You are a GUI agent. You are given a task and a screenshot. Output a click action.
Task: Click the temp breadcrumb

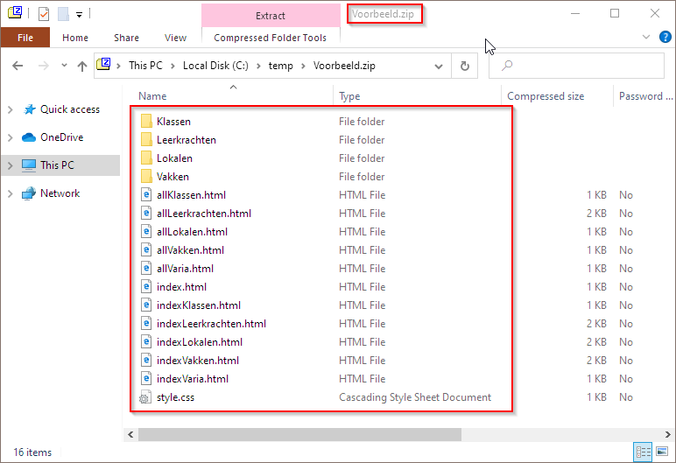(x=281, y=66)
